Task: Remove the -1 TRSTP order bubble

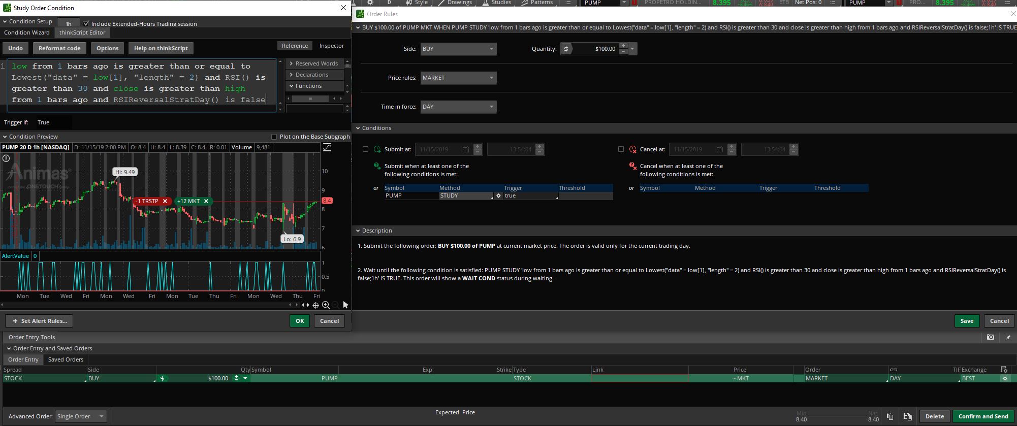Action: (165, 201)
